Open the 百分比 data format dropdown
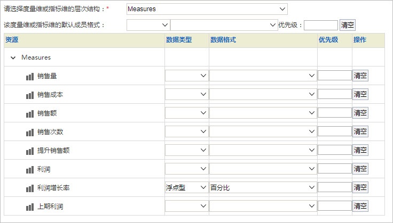 coord(263,187)
